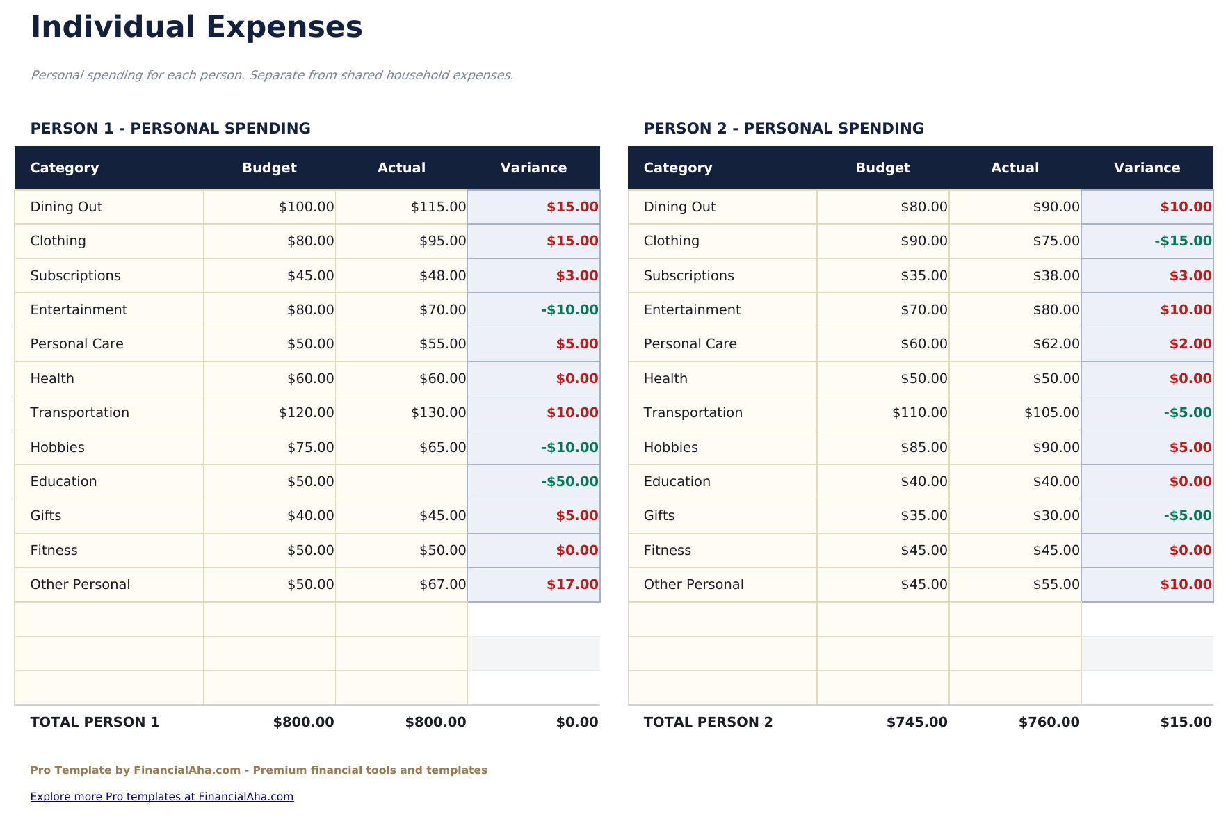Viewport: 1228px width, 817px height.
Task: Click the TOTAL PERSON 2 total of $760.00
Action: click(1049, 722)
